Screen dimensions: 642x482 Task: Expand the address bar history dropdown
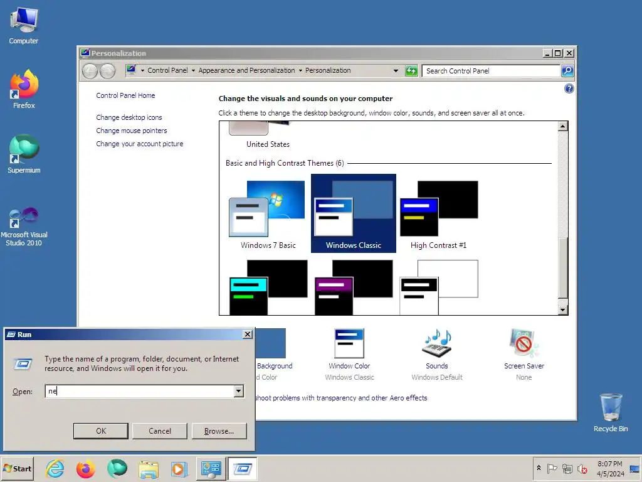[x=396, y=71]
